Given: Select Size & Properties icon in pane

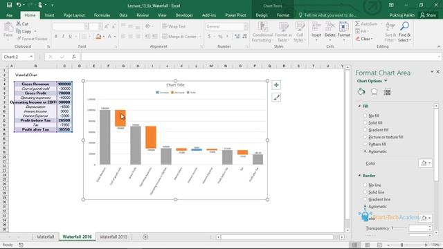Looking at the screenshot, I should [x=388, y=92].
